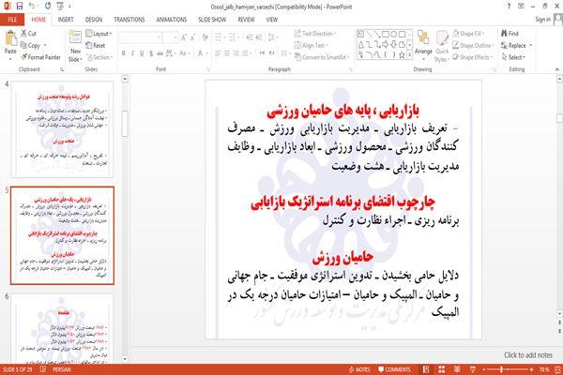Screen dimensions: 563x375
Task: Open the Shape Effects dropdown
Action: [473, 57]
